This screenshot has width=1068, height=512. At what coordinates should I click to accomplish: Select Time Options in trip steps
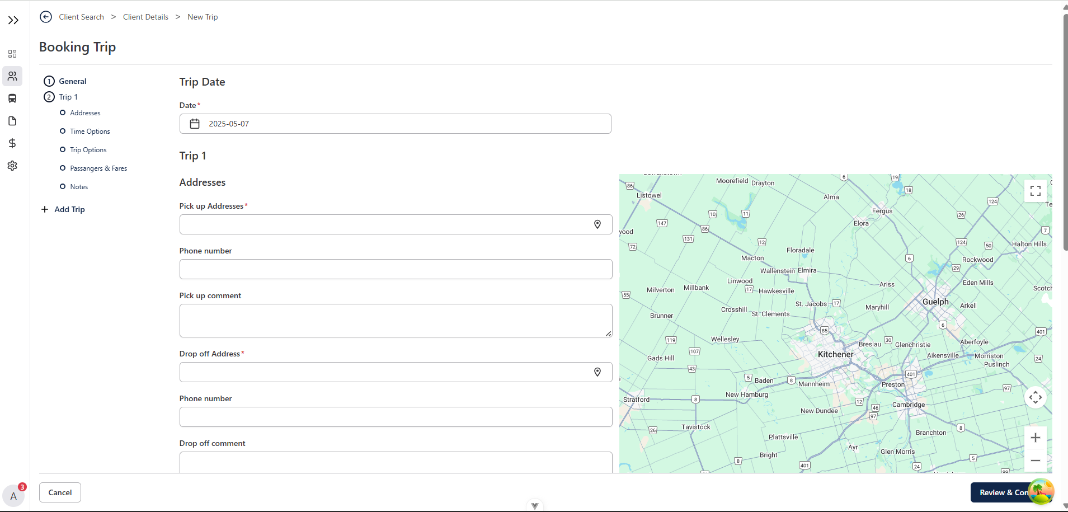90,131
